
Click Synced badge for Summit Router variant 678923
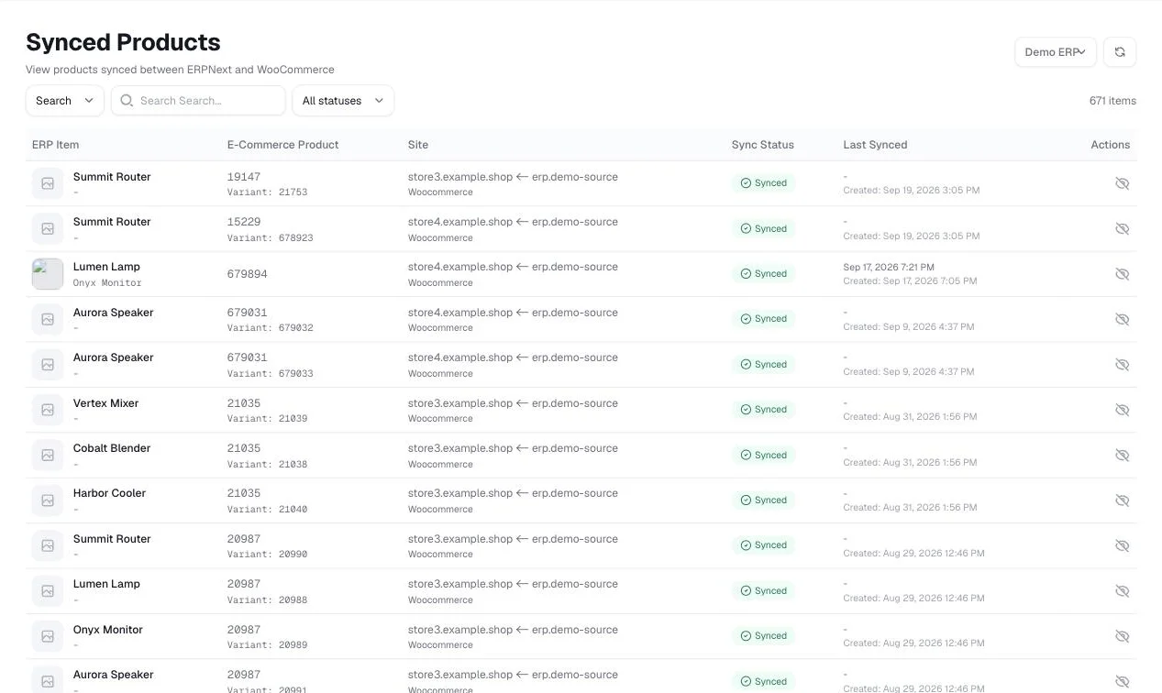[763, 228]
